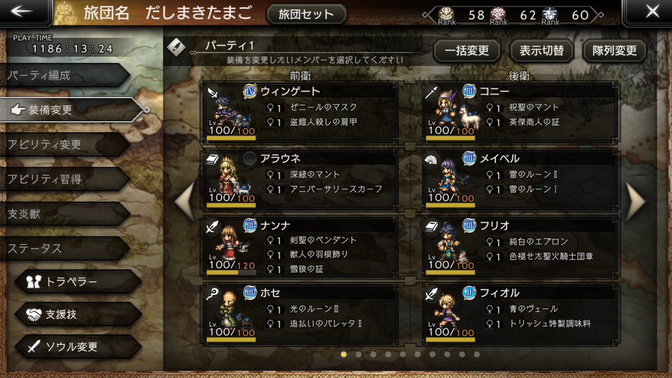
Task: Click the rank IV badge on ウィンゲート
Action: (x=250, y=91)
